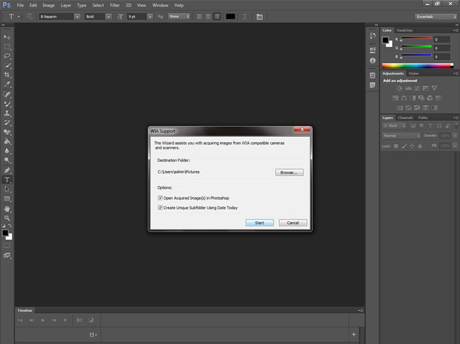Image resolution: width=460 pixels, height=344 pixels.
Task: Select the Horizontal Type tool
Action: [7, 180]
